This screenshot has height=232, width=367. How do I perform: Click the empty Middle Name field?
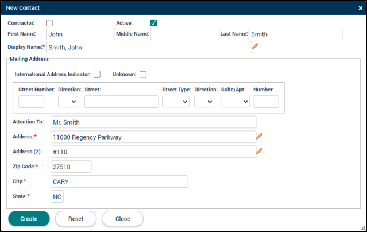[x=185, y=34]
